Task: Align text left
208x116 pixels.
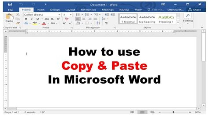Action: [x=78, y=19]
